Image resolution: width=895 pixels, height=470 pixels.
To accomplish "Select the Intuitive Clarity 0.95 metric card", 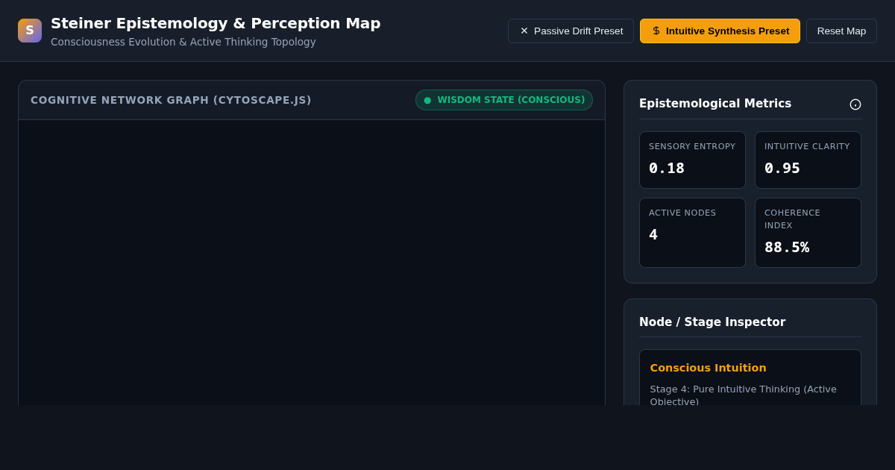I will click(808, 160).
